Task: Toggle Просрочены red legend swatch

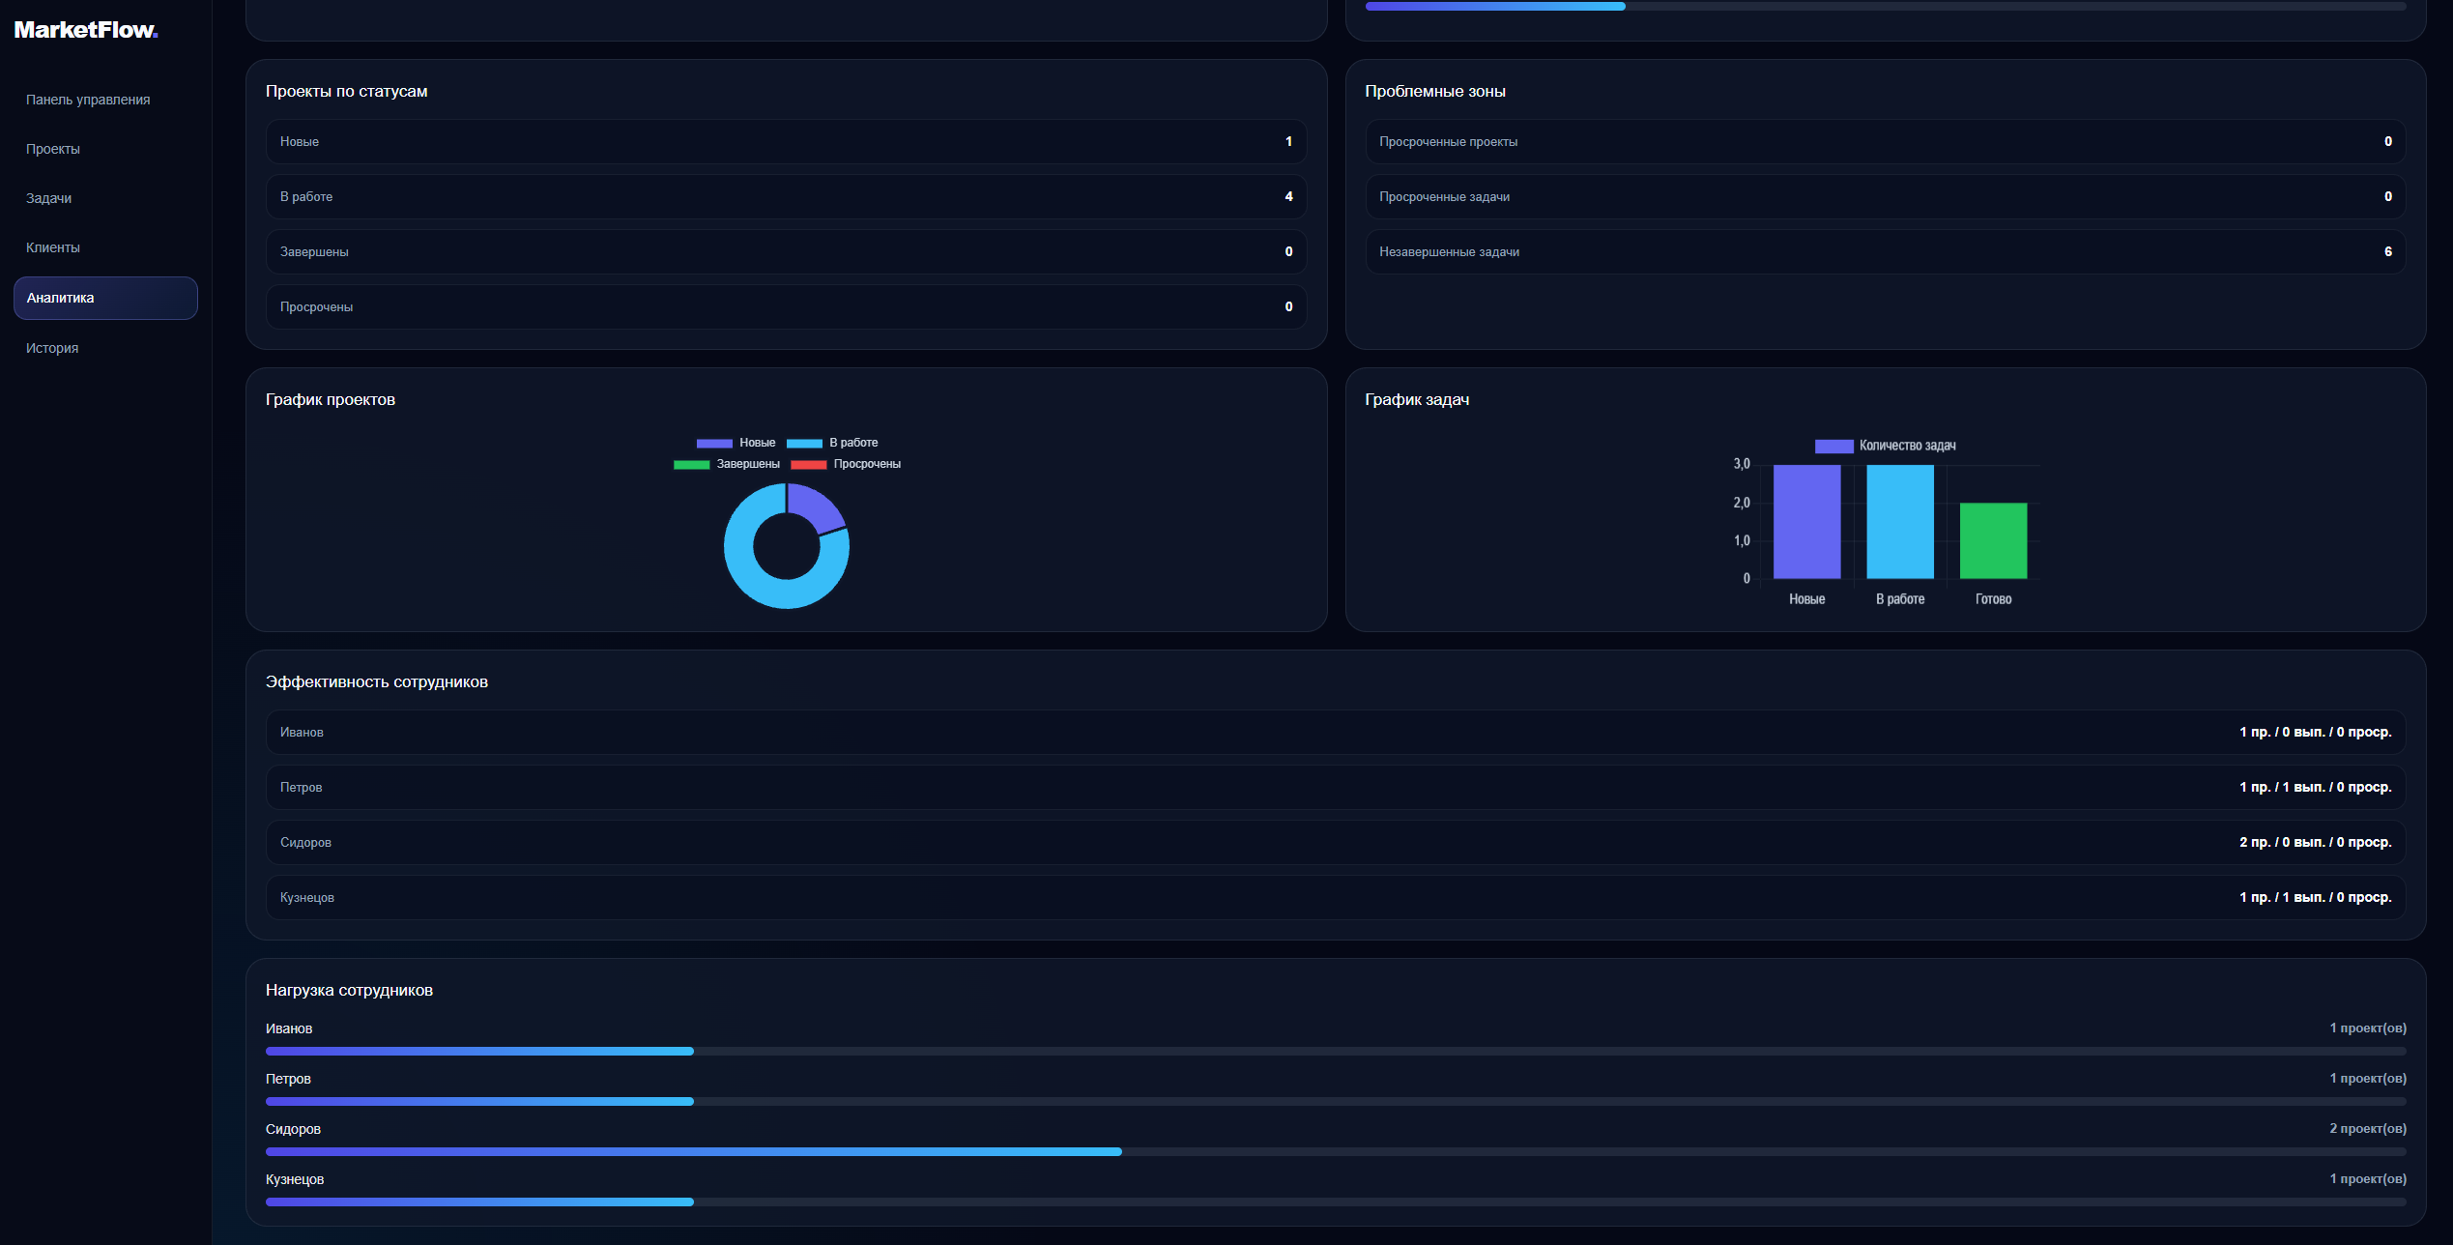Action: click(809, 465)
